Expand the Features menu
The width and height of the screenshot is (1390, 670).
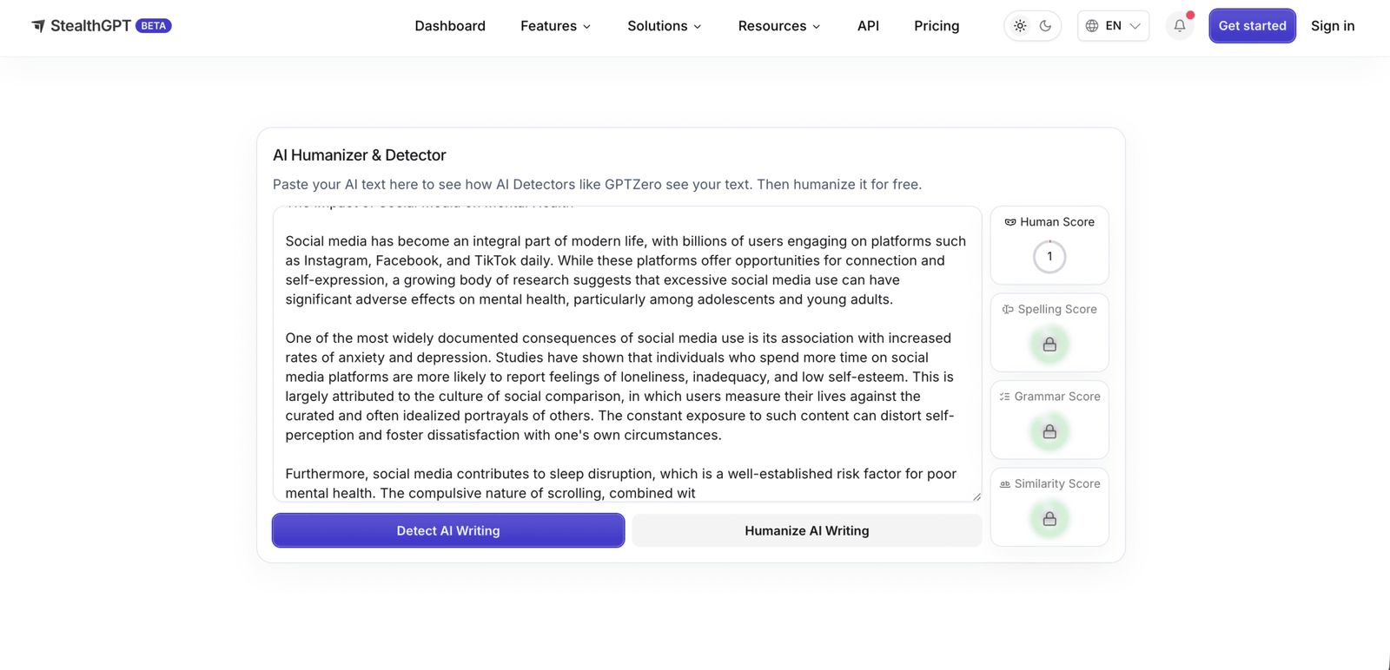[556, 26]
